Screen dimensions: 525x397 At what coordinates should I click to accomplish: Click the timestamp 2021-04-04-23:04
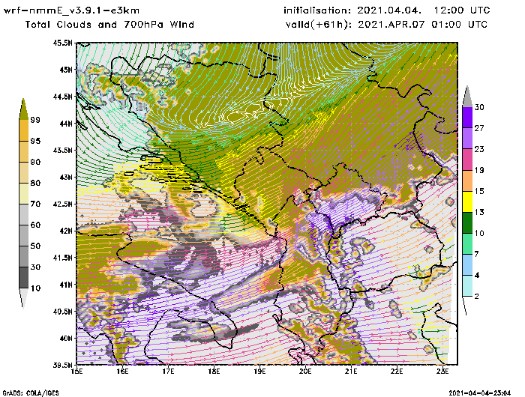point(479,393)
